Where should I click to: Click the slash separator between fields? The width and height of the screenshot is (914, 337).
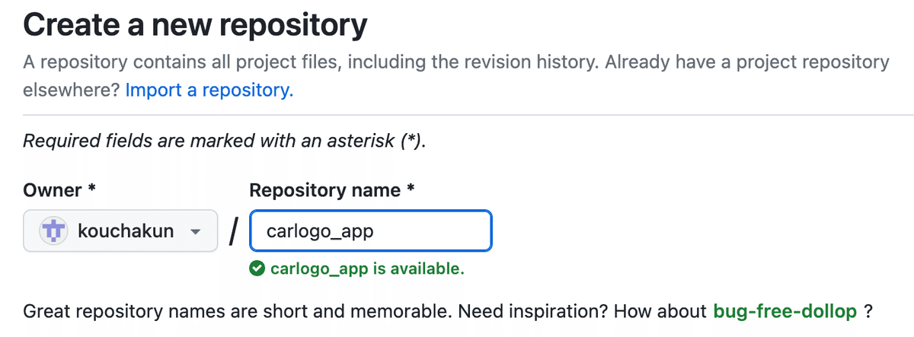point(234,230)
